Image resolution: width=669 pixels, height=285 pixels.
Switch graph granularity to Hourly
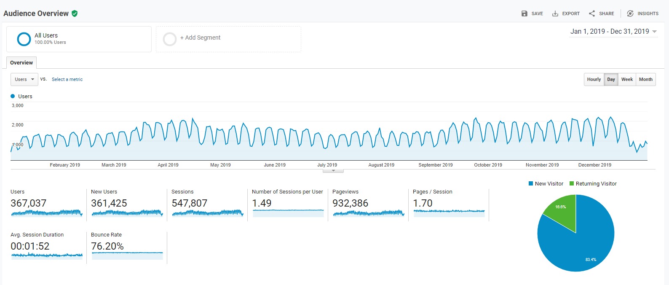[x=594, y=79]
